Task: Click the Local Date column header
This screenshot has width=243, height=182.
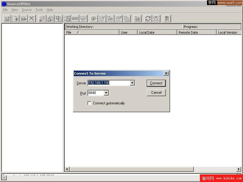Action: click(x=157, y=32)
